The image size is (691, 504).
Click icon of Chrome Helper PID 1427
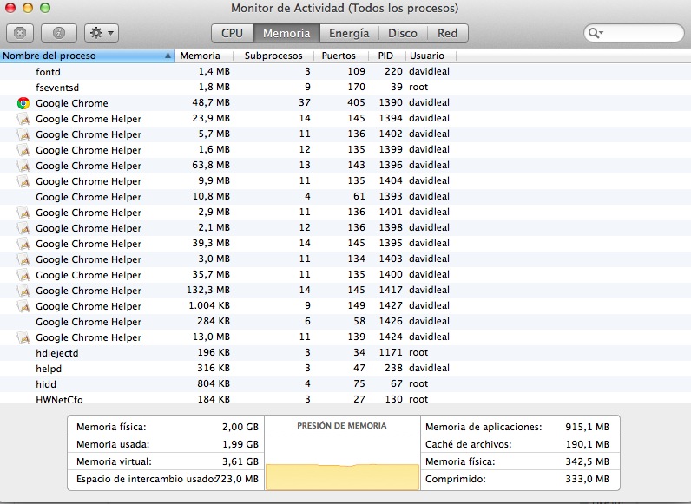[x=23, y=306]
